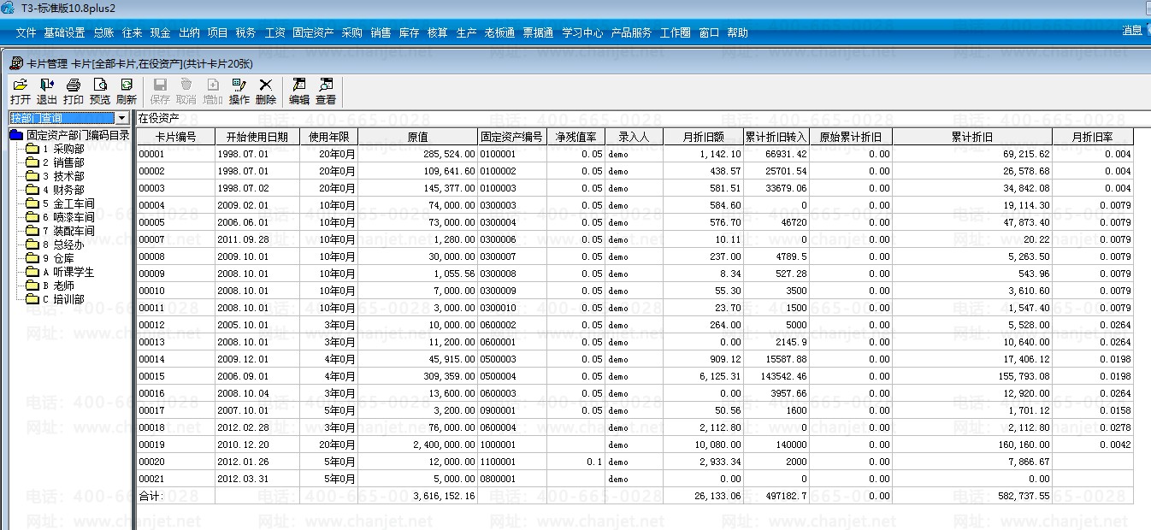Click the 固定资产编号 column header
1151x530 pixels.
coord(512,137)
